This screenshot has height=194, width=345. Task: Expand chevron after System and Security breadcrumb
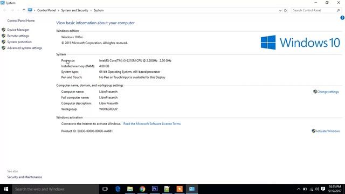tap(91, 10)
